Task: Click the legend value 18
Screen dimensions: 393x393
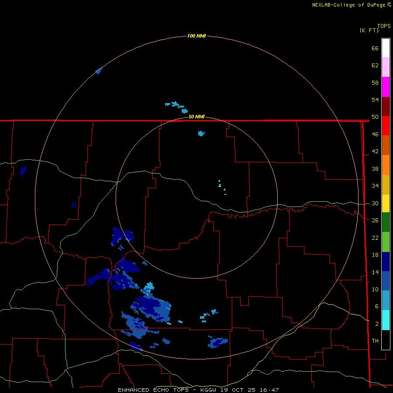Action: (375, 255)
